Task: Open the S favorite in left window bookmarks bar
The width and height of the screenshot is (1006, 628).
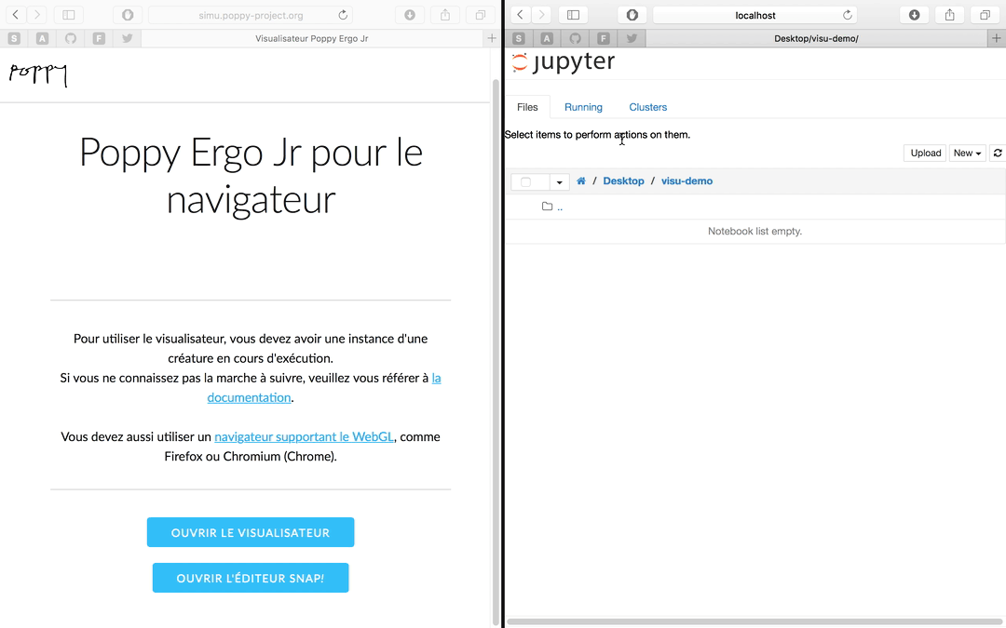Action: pos(14,38)
